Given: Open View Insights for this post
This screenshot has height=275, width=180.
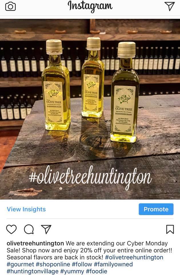Looking at the screenshot, I should 26,209.
